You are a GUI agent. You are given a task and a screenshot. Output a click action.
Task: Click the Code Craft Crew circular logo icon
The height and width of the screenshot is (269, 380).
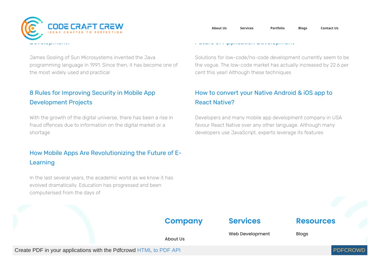(32, 28)
